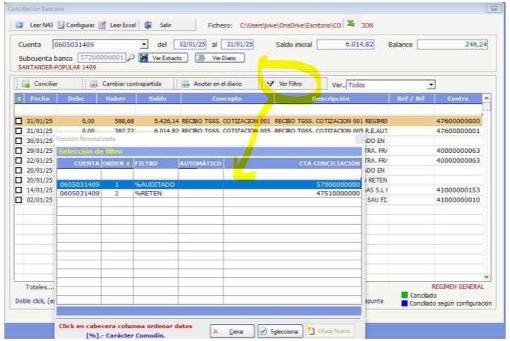Click the magnifier icon next to Subcuenta banco
The image size is (510, 341).
131,57
